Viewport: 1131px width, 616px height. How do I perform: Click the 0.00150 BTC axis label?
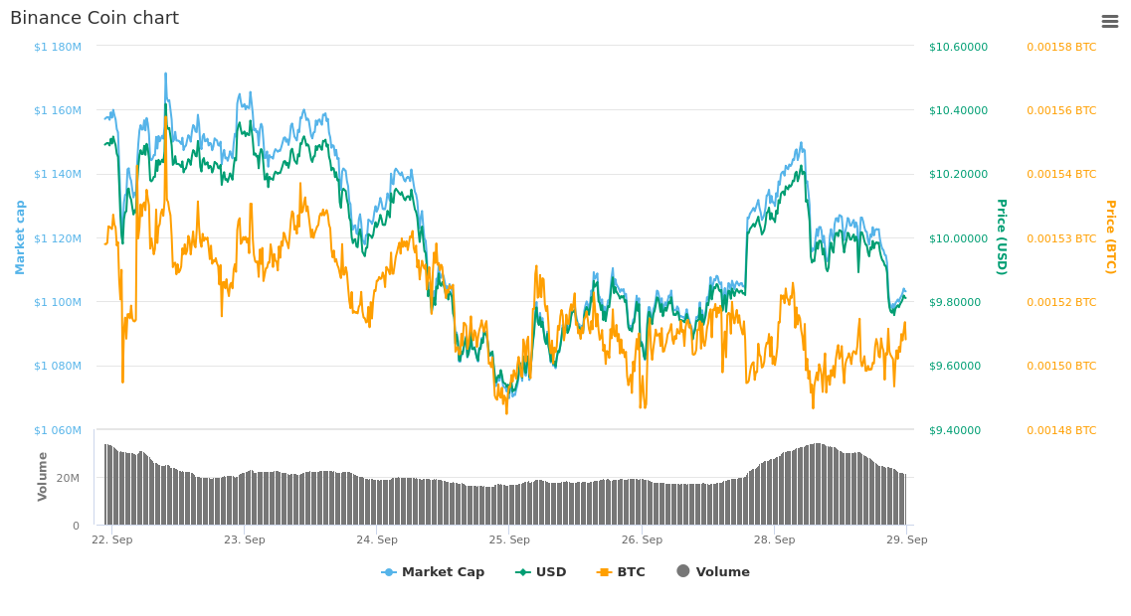click(x=1061, y=366)
